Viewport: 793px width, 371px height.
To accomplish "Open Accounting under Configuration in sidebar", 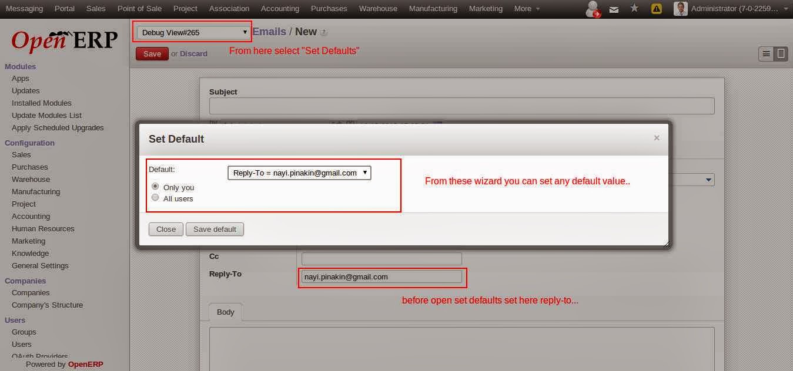I will 31,217.
